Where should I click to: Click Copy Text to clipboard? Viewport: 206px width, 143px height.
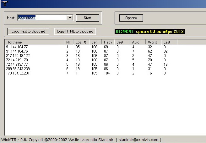pos(28,31)
